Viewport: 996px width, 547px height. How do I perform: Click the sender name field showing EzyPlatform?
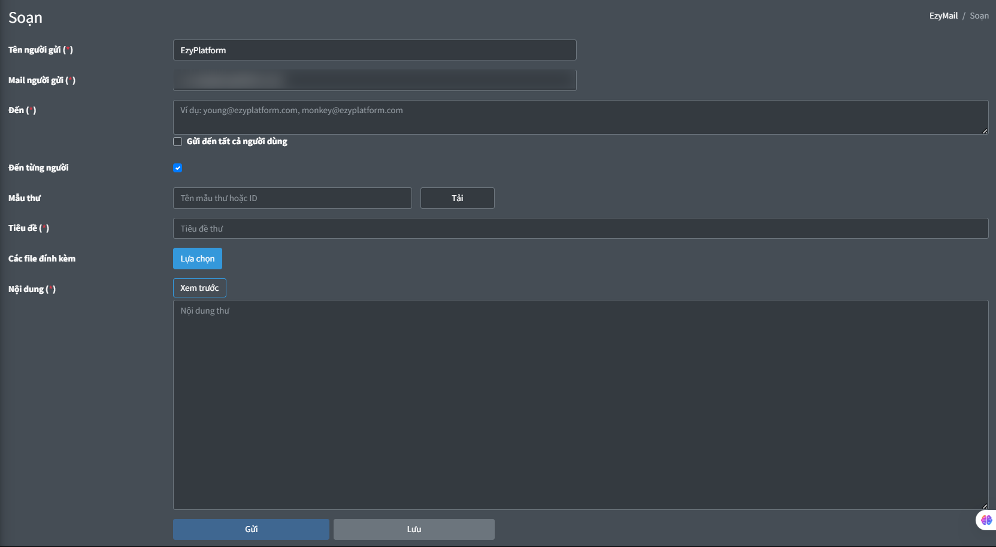coord(374,50)
